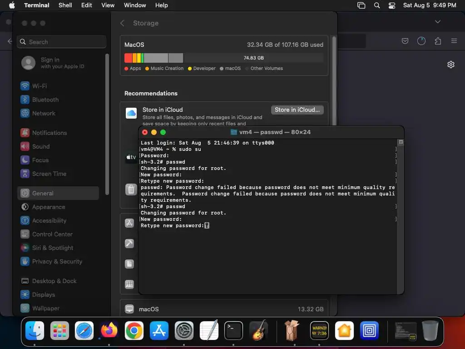Image resolution: width=465 pixels, height=349 pixels.
Task: Open the Edit menu
Action: point(87,5)
